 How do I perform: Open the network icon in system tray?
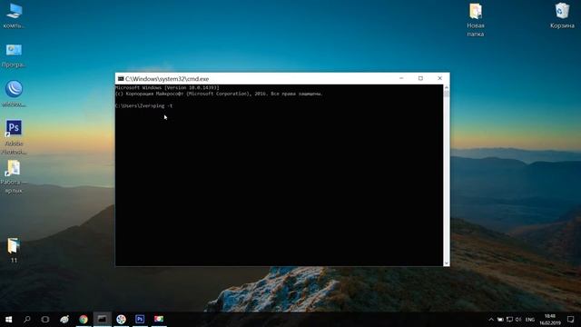[x=509, y=319]
